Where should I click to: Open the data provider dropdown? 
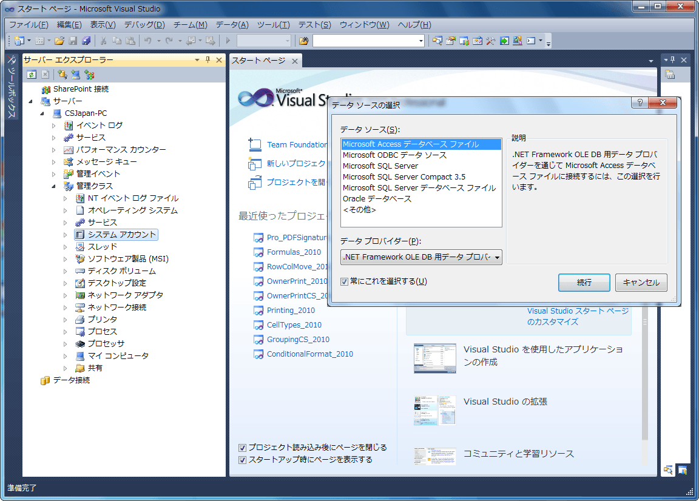(497, 257)
